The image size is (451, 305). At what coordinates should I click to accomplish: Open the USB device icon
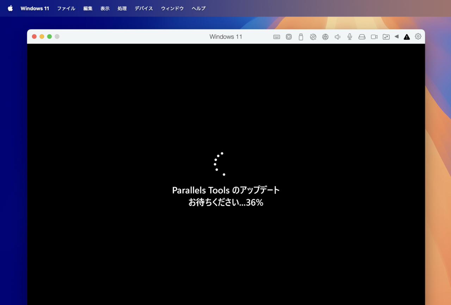coord(301,37)
